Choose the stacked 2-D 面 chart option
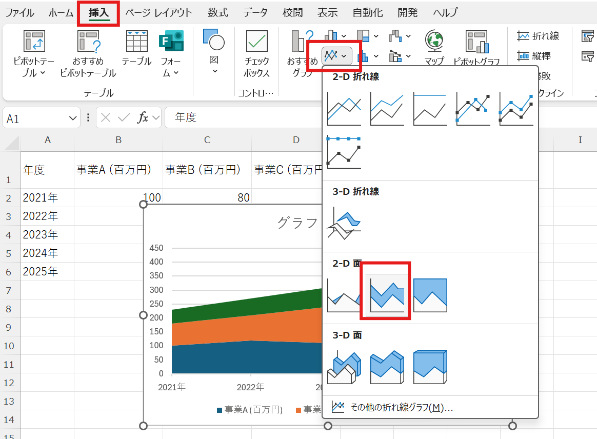 click(385, 294)
